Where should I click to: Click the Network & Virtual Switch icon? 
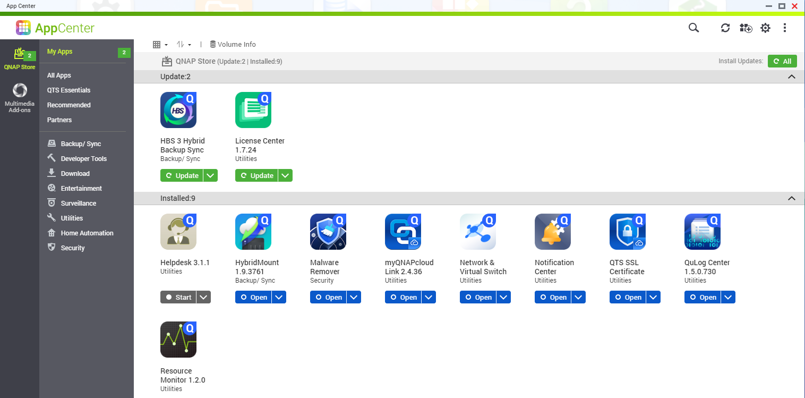[478, 232]
